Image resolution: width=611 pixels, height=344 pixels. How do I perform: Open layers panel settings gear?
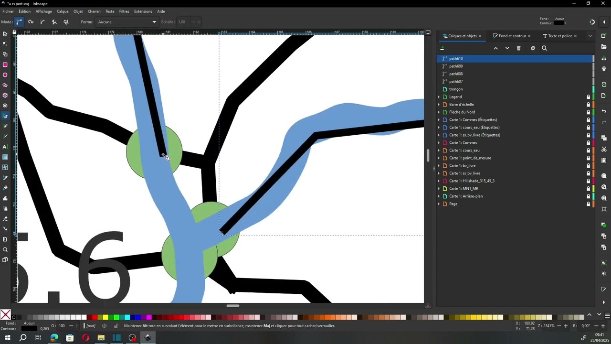(533, 48)
